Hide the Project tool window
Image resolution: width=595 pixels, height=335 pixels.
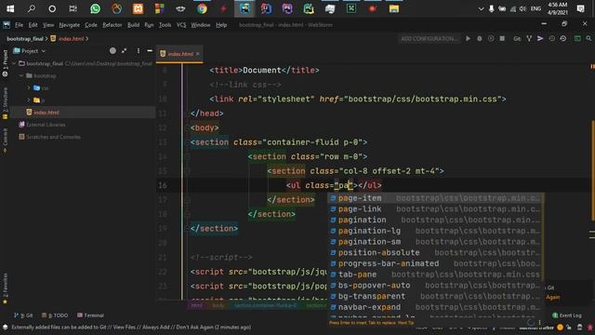(150, 50)
